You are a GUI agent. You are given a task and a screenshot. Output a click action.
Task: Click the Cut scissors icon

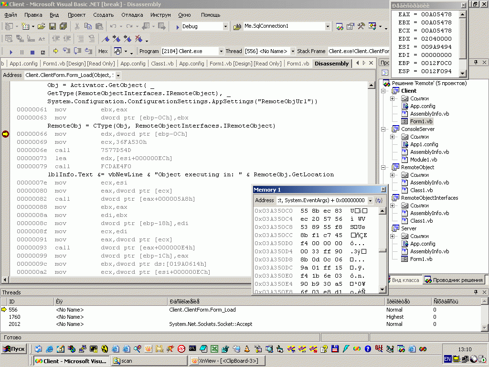click(77, 26)
